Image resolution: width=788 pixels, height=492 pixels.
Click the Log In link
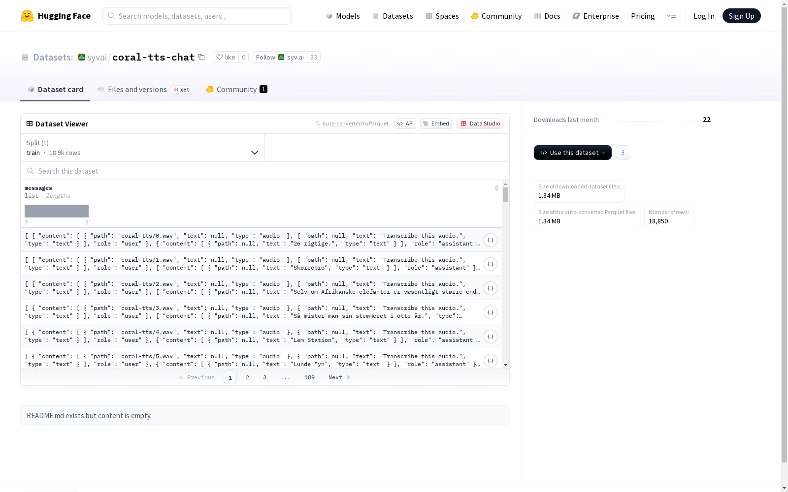click(x=704, y=16)
